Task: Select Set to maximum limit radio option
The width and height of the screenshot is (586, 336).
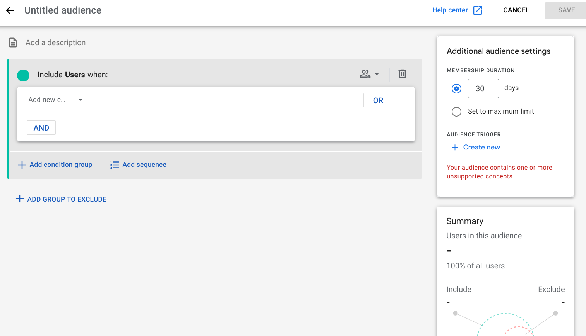Action: (457, 112)
